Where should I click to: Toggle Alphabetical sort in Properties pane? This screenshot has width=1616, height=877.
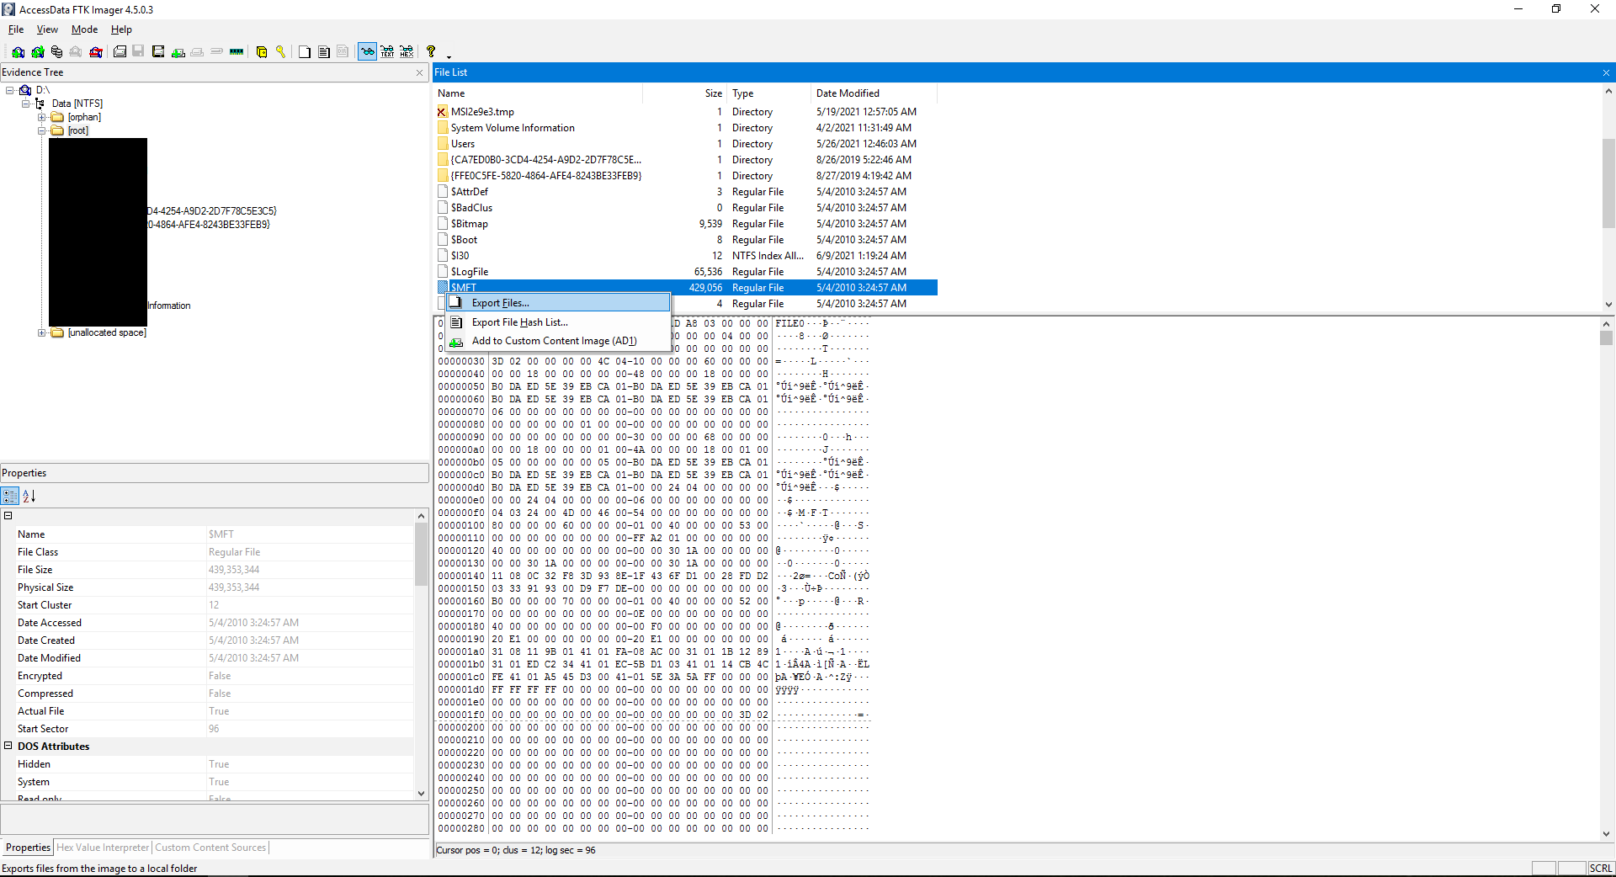[x=29, y=496]
